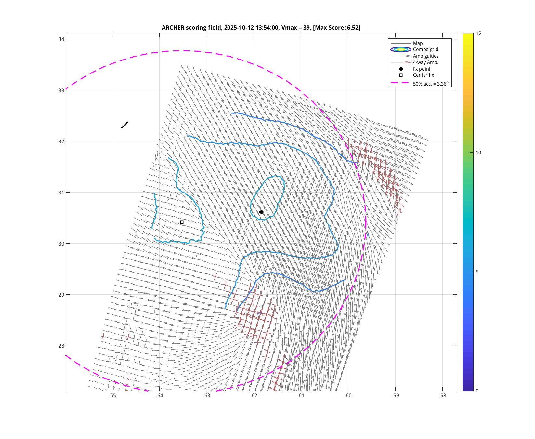Click the colorbar at the value 10 tick
Viewport: 535px width, 439px height.
468,153
